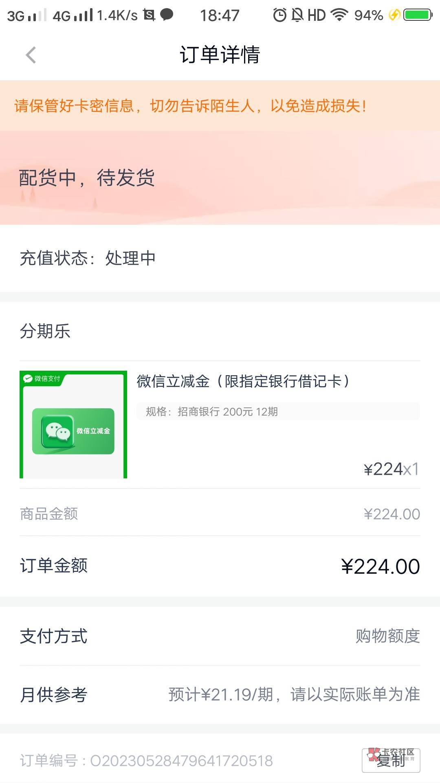Tap the 订单详情 page title
Viewport: 440px width, 783px height.
(220, 55)
